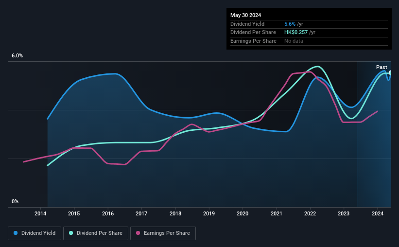Screen dimensions: 399x247
Task: Select the 2016 x-axis label
Action: point(108,213)
